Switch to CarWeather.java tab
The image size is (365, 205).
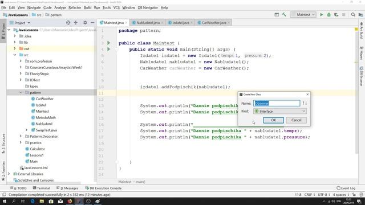(214, 23)
